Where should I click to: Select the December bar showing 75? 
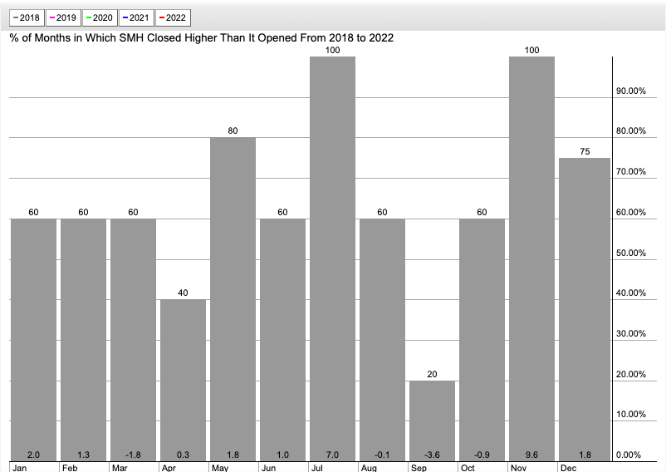click(585, 310)
